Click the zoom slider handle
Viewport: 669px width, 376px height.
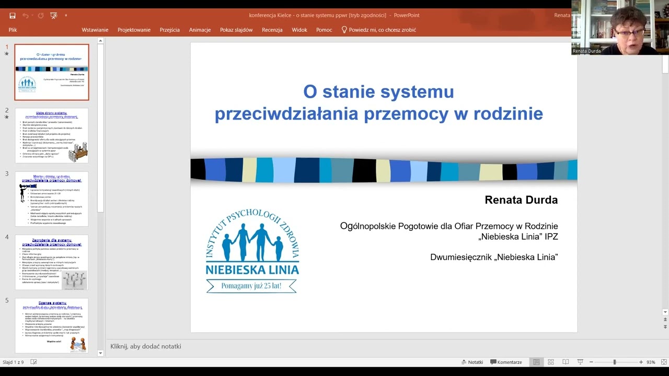click(615, 362)
